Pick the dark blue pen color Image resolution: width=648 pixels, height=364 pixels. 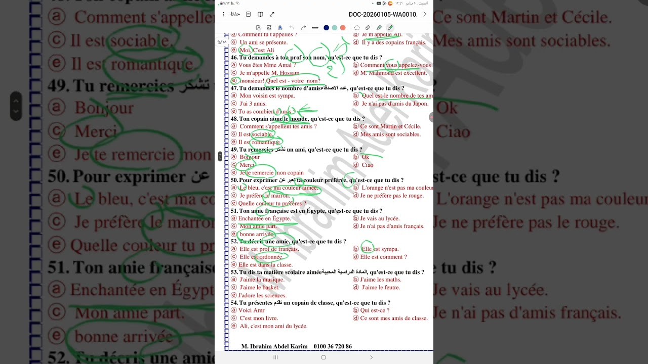point(327,28)
